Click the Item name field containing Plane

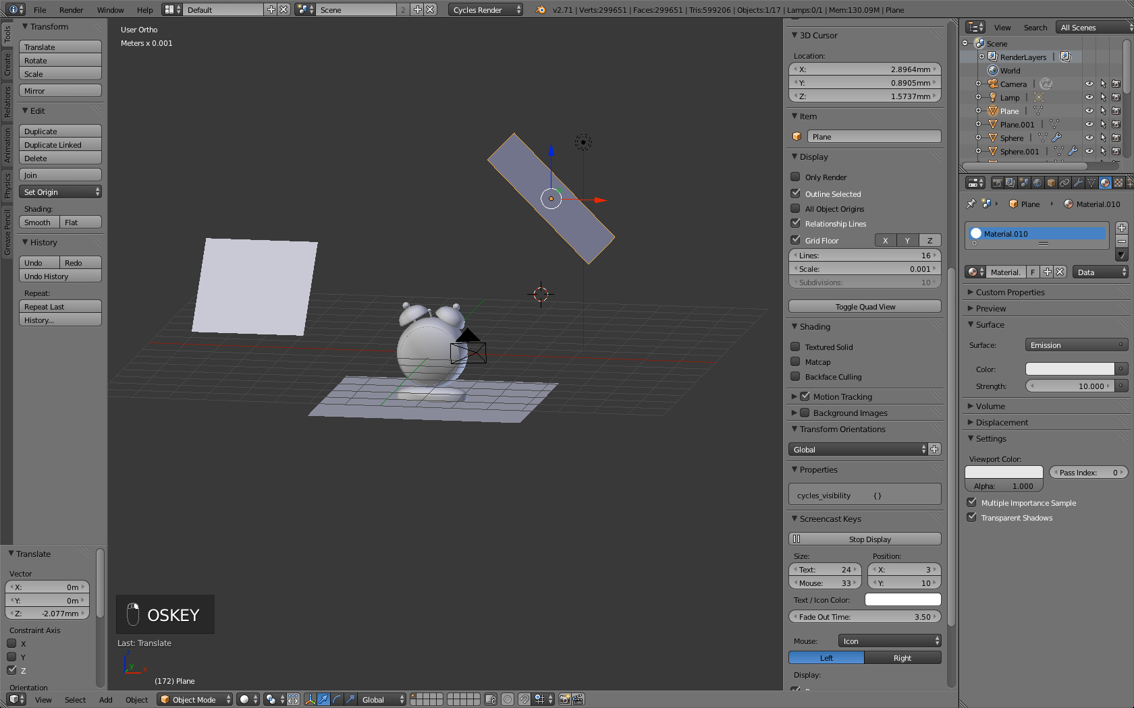click(873, 137)
